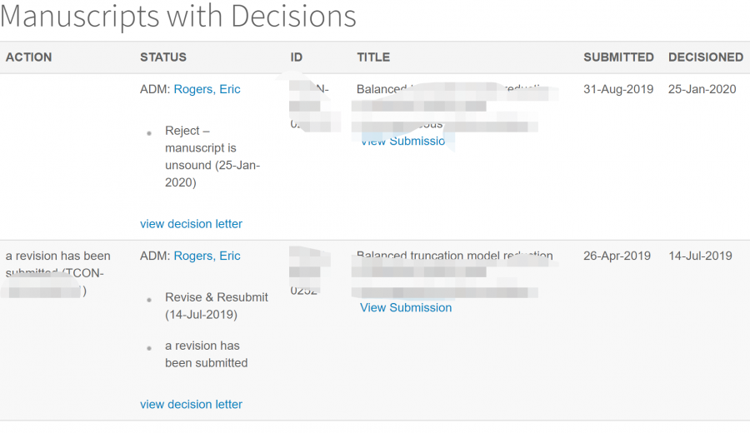
Task: Click the Manuscripts with Decisions page heading
Action: pos(178,17)
